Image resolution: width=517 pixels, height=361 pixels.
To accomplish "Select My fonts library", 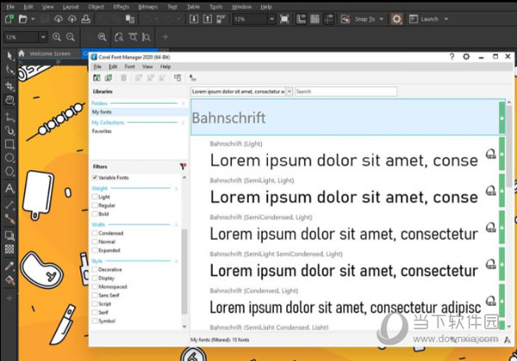I will (138, 112).
